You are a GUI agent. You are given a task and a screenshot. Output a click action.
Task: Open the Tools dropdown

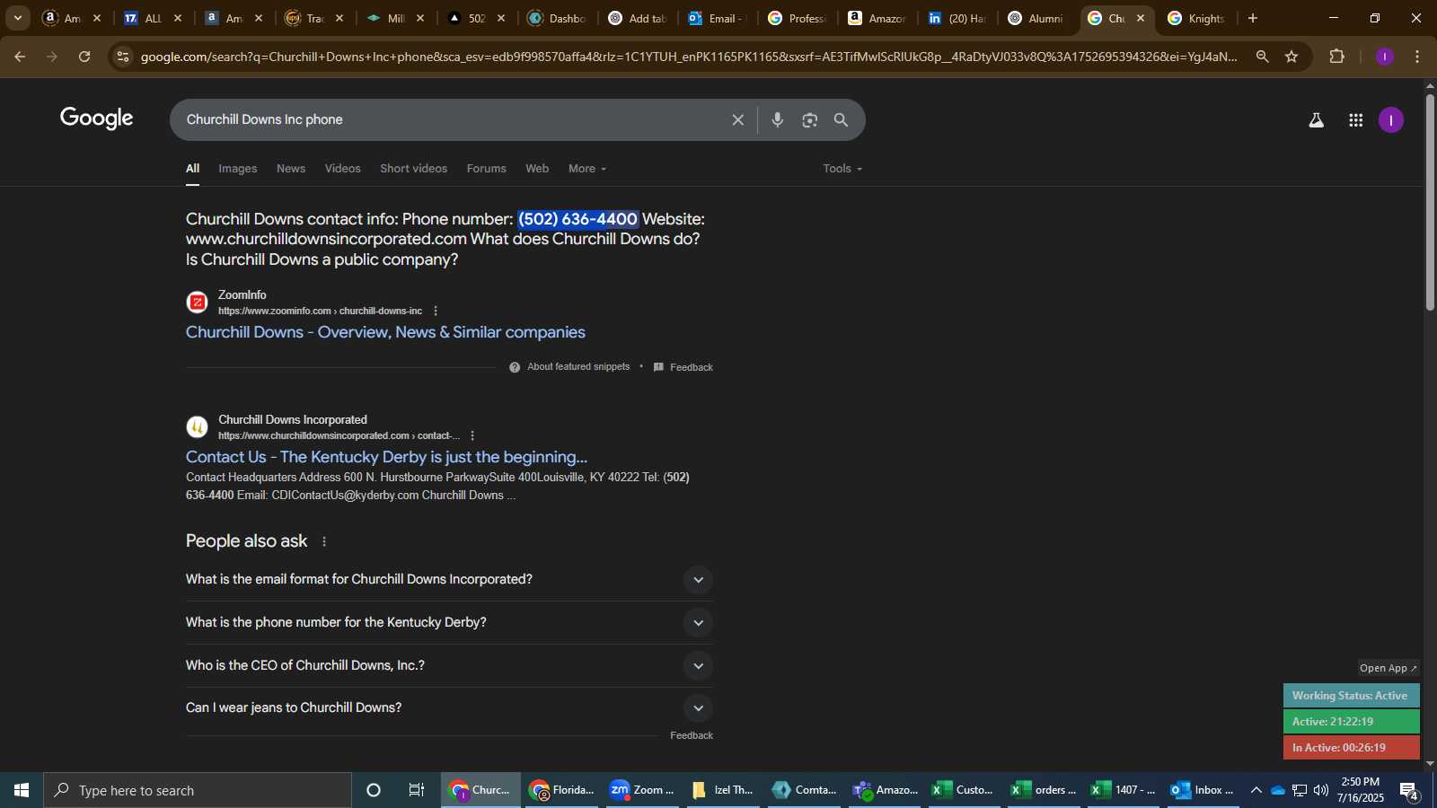point(842,169)
